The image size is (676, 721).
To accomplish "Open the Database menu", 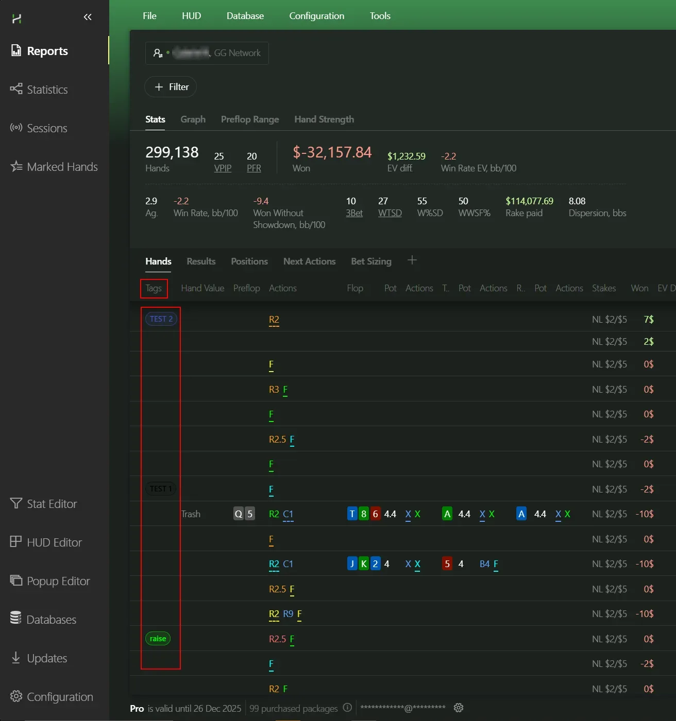I will 245,16.
